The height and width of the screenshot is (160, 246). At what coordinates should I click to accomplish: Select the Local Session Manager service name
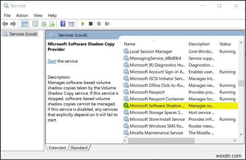151,51
